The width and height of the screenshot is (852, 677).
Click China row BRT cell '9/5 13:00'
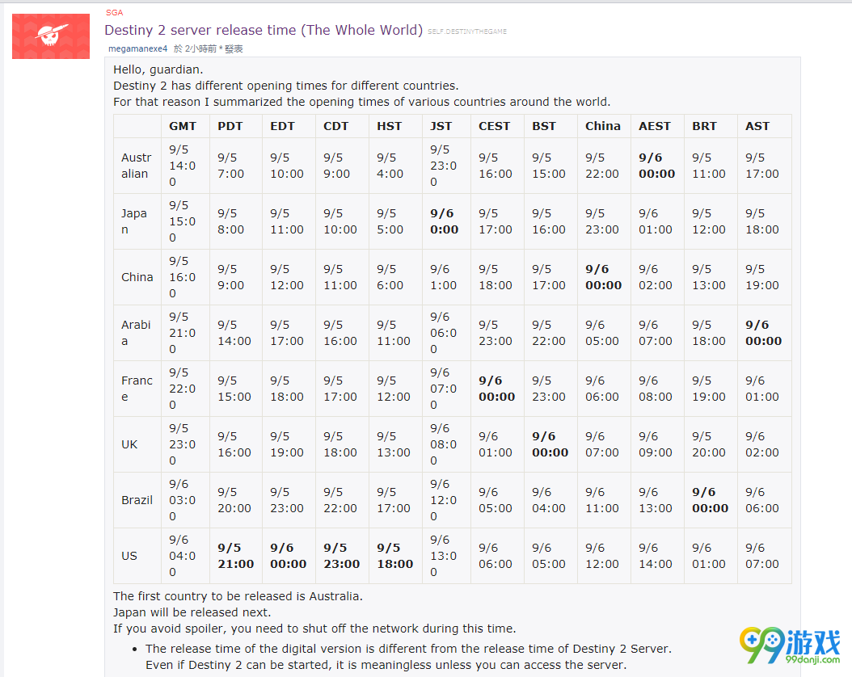pyautogui.click(x=709, y=277)
